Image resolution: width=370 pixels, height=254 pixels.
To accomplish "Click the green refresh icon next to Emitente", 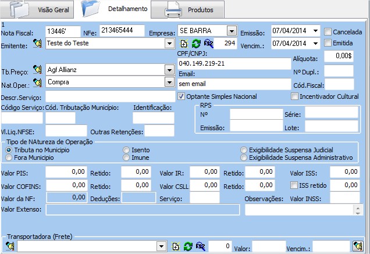I will (x=196, y=44).
